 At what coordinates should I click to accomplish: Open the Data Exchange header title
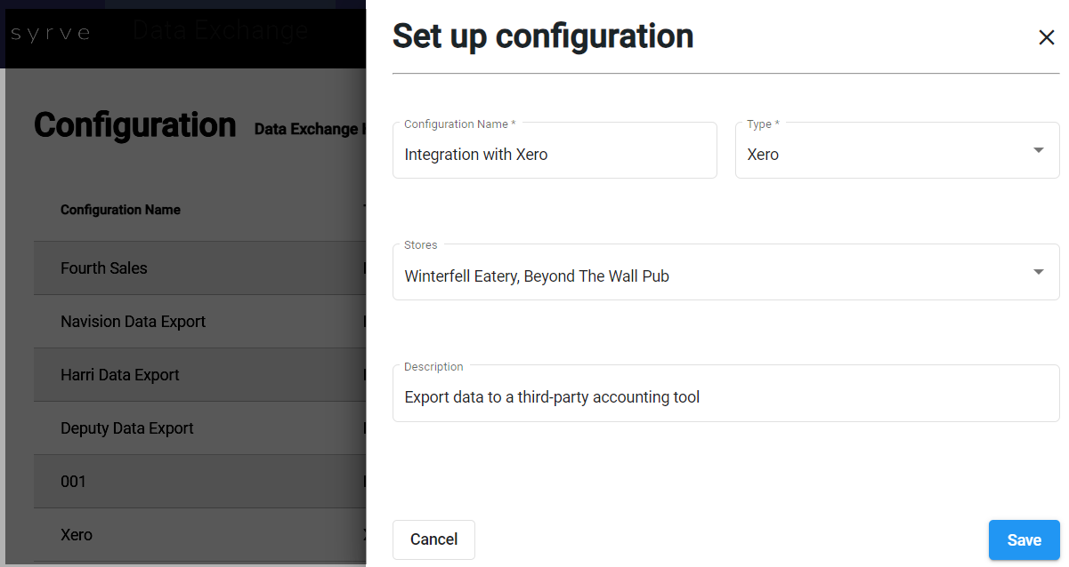(x=220, y=31)
